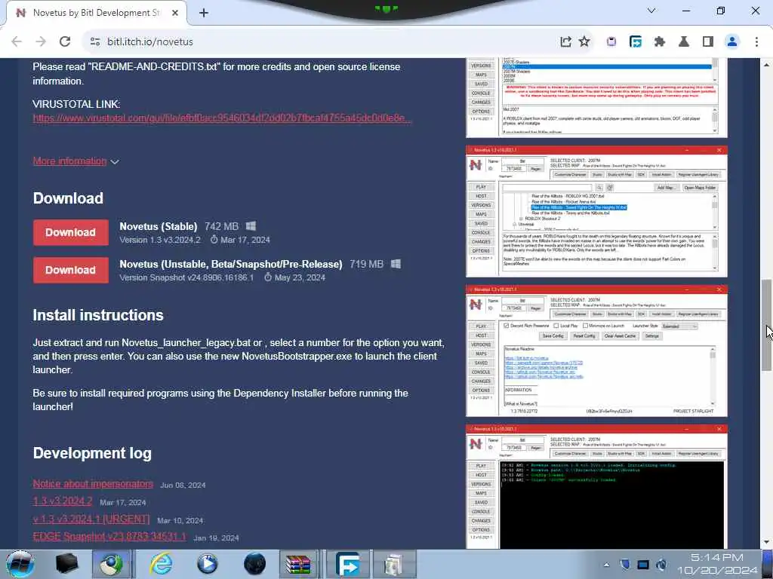Click the scrollbar down arrow
The height and width of the screenshot is (579, 773).
coord(767,542)
